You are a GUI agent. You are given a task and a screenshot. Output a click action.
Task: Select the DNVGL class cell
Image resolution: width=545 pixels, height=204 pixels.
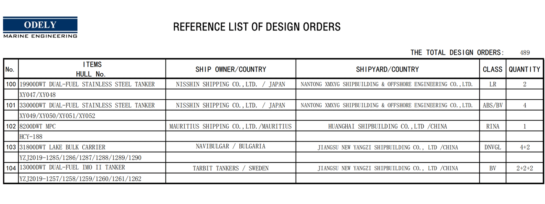click(493, 147)
